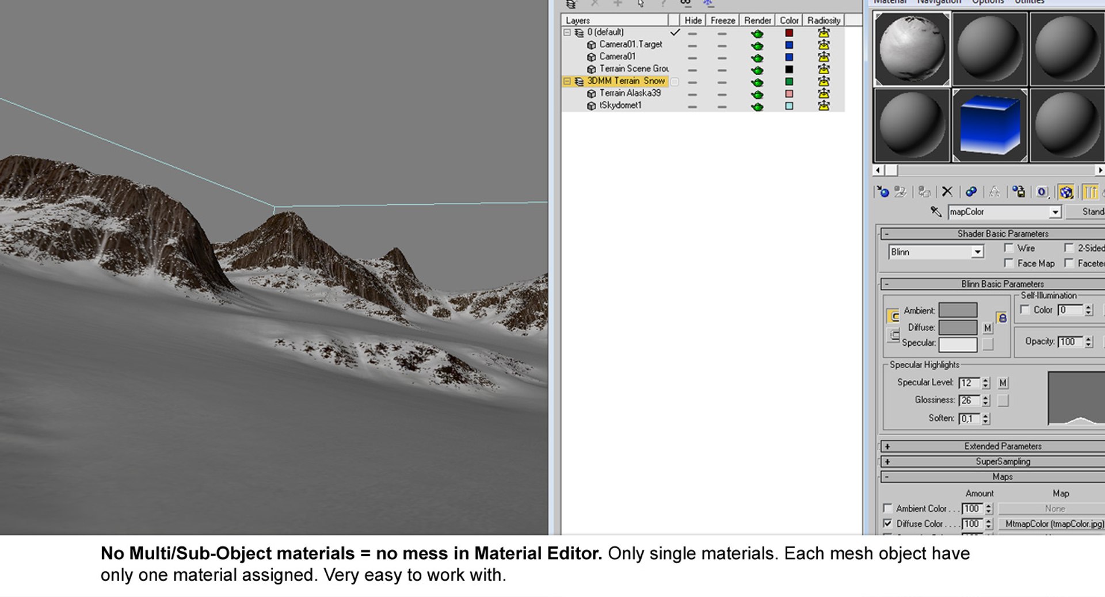
Task: Select the blue cube material sample slot
Action: click(x=990, y=125)
